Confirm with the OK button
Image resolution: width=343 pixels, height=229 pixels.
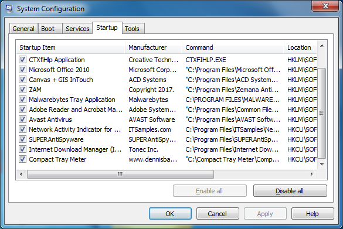pos(170,214)
